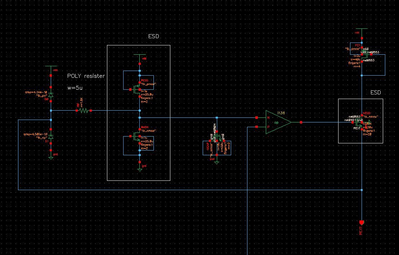Click the 'op' text inside the amplifier
Image resolution: width=399 pixels, height=255 pixels.
(x=276, y=123)
